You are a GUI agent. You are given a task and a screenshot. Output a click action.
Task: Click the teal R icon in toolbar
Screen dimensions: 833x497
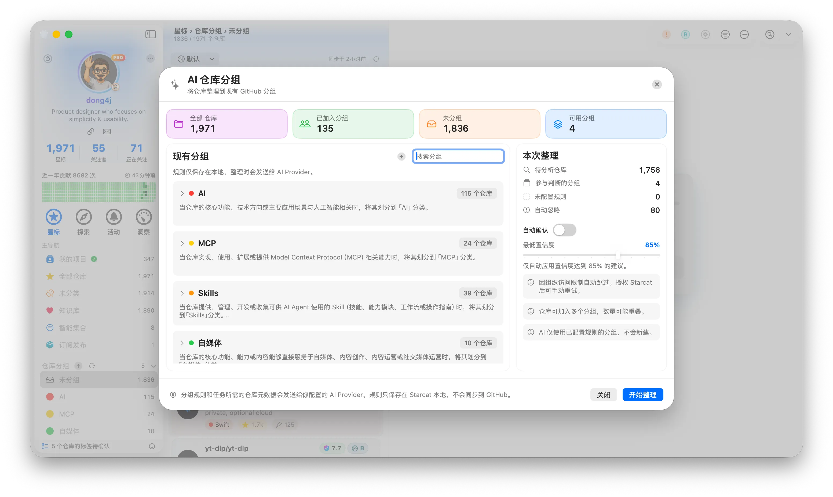685,34
